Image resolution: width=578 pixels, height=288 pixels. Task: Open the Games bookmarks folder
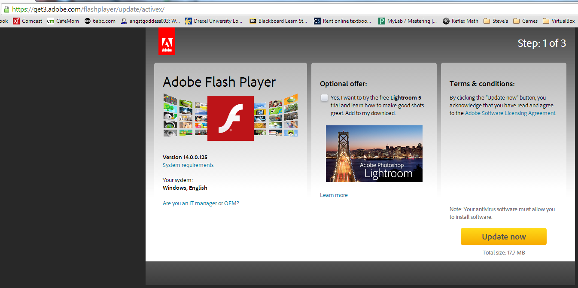pyautogui.click(x=526, y=21)
